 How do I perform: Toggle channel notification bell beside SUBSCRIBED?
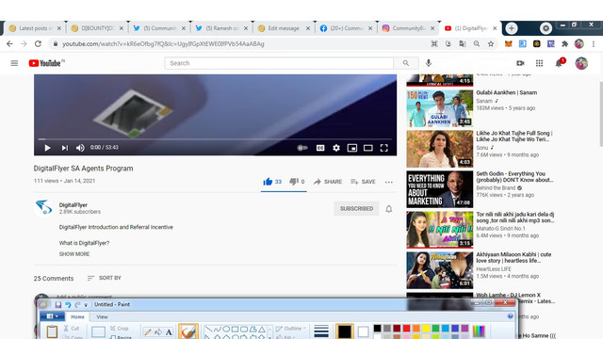tap(389, 209)
